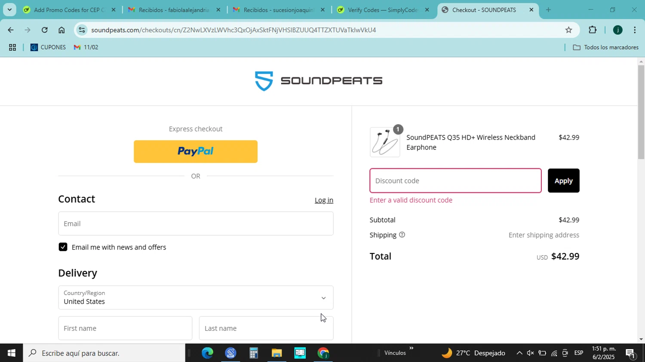Viewport: 645px width, 362px height.
Task: Expand the tab search dropdown
Action: [x=9, y=9]
